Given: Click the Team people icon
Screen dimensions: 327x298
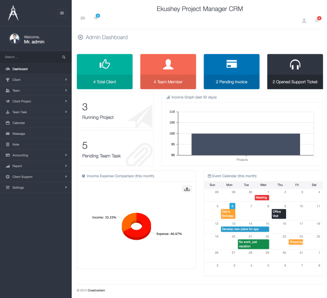Looking at the screenshot, I should click(8, 91).
